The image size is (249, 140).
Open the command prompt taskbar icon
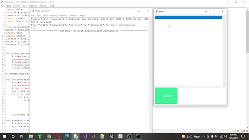(138, 136)
